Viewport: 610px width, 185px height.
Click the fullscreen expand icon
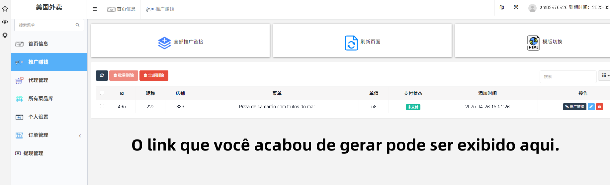click(x=516, y=7)
